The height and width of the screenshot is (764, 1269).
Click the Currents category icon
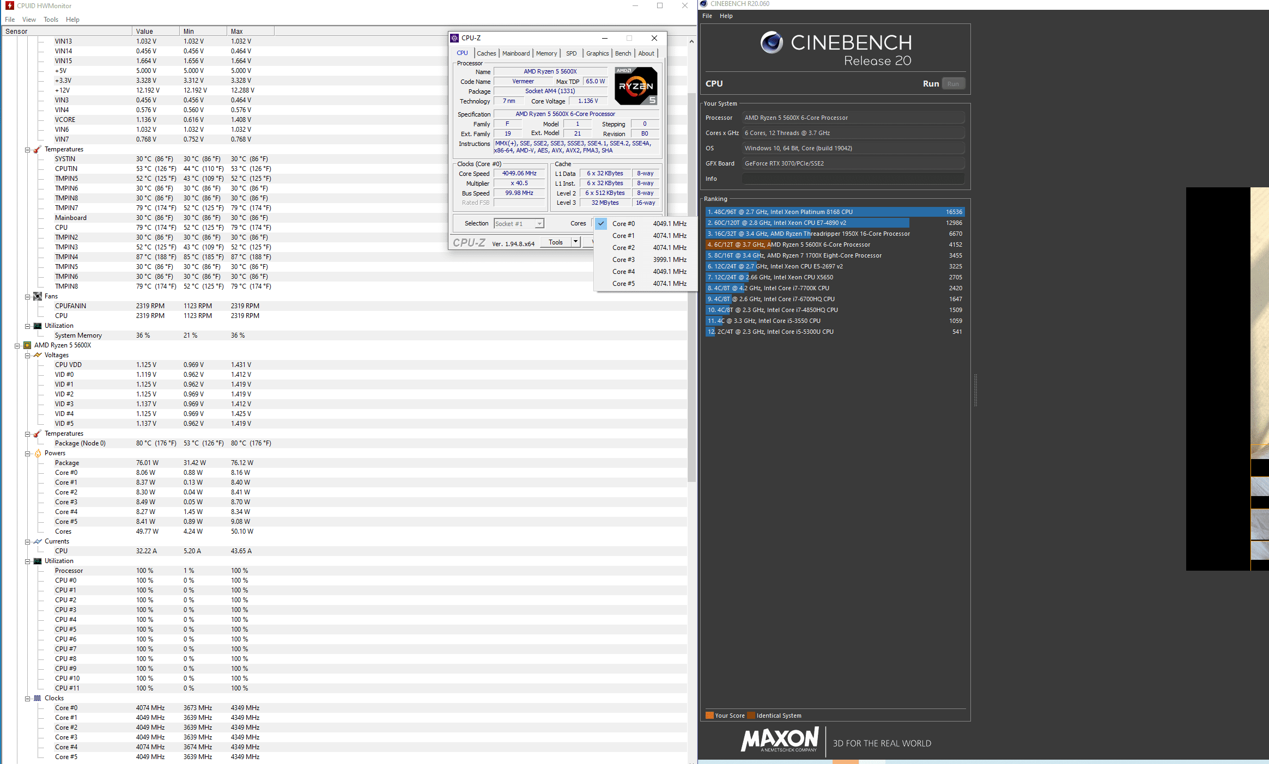coord(38,541)
